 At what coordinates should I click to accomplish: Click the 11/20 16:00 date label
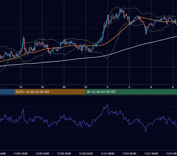point(21,153)
